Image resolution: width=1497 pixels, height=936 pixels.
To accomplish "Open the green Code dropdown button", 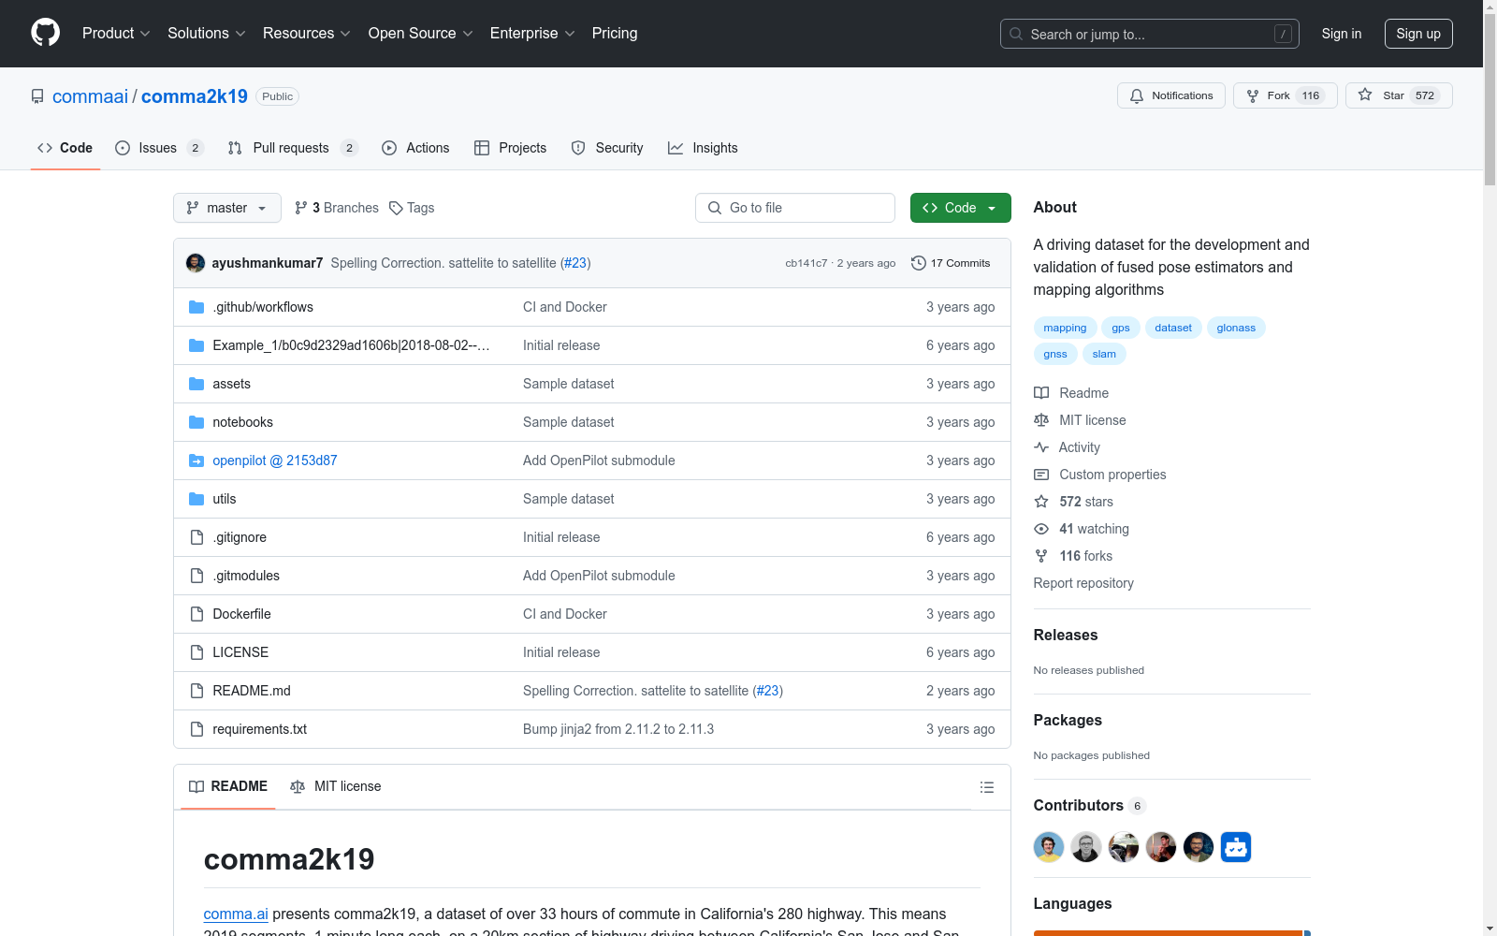I will [x=961, y=208].
